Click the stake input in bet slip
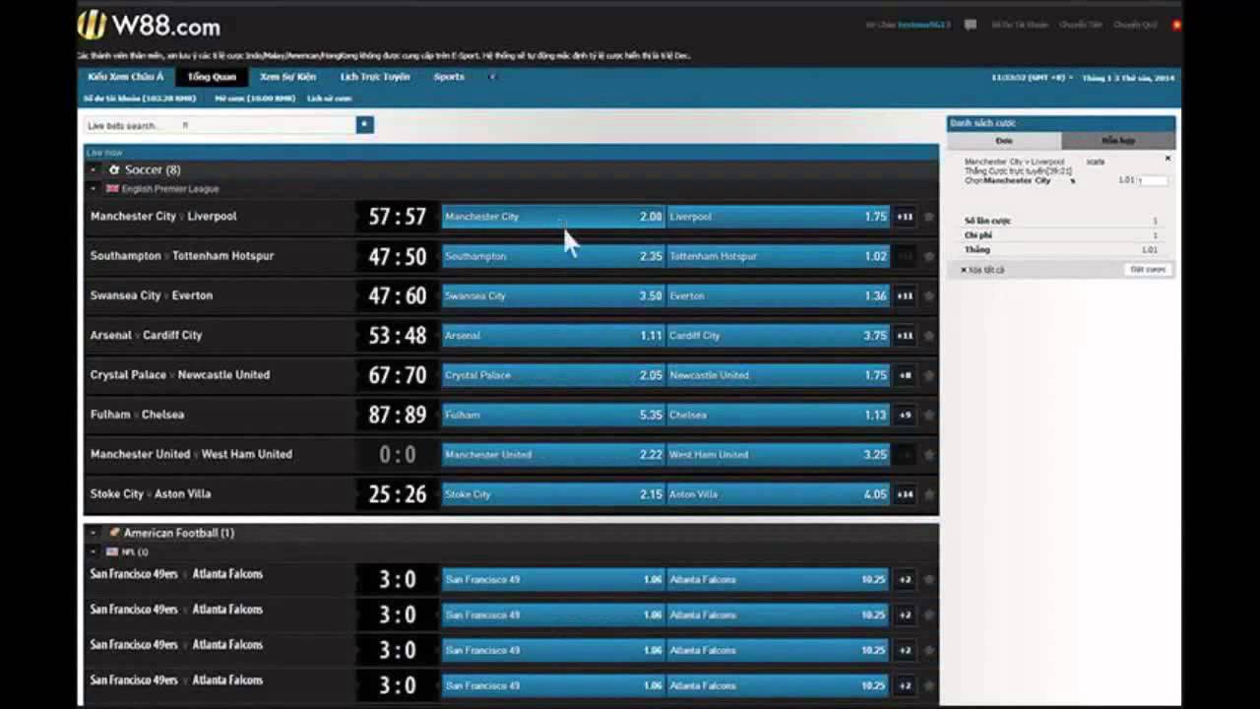Image resolution: width=1260 pixels, height=709 pixels. tap(1154, 180)
